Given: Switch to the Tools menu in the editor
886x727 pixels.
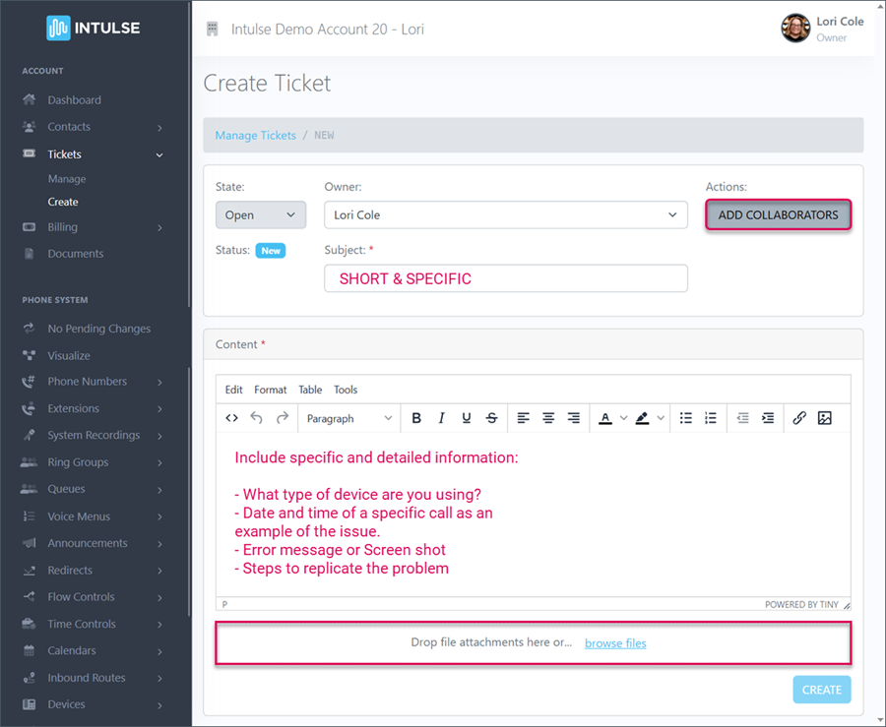Looking at the screenshot, I should [346, 390].
